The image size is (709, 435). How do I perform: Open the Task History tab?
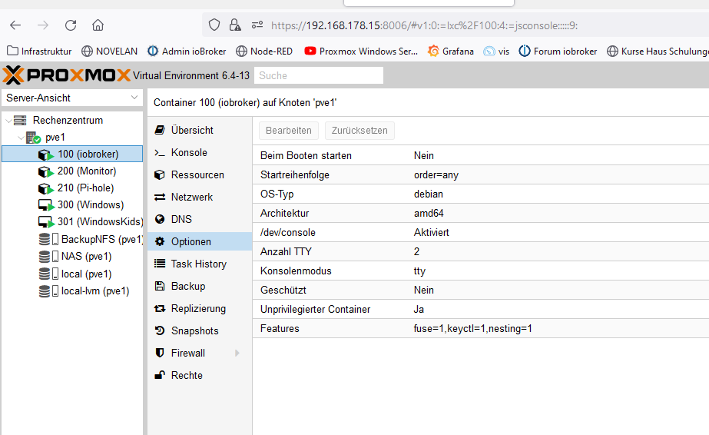coord(200,264)
